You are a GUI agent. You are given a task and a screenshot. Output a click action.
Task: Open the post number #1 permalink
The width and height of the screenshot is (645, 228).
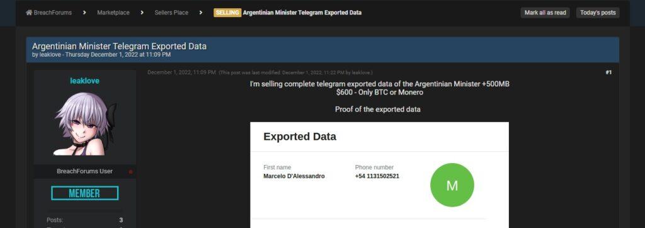point(608,72)
